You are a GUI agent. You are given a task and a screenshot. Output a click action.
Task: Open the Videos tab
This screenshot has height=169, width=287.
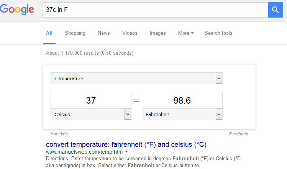click(x=130, y=33)
